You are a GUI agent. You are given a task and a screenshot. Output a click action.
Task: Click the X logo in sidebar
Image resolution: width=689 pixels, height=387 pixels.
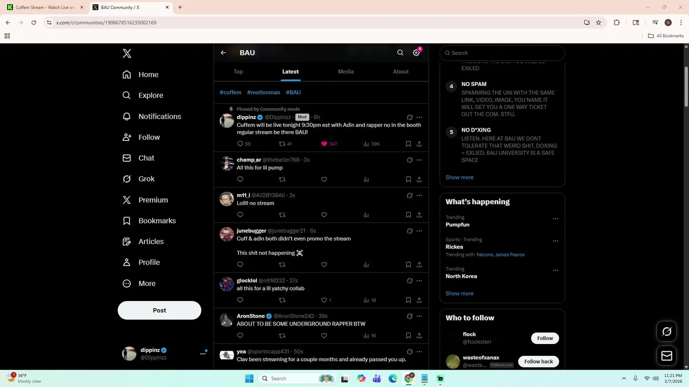[x=127, y=53]
